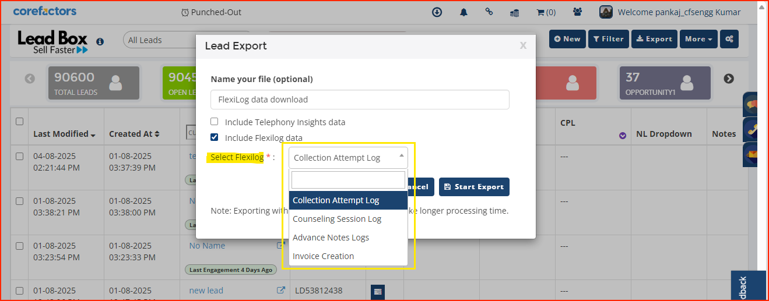Open the email envelope side widget
The image size is (769, 301).
[750, 155]
